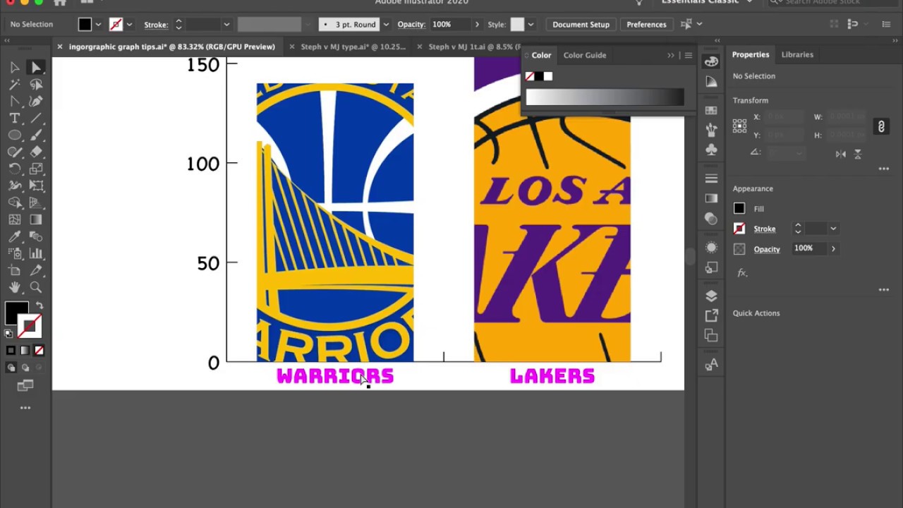Image resolution: width=903 pixels, height=508 pixels.
Task: Click the Fill swatch in Appearance section
Action: (739, 209)
